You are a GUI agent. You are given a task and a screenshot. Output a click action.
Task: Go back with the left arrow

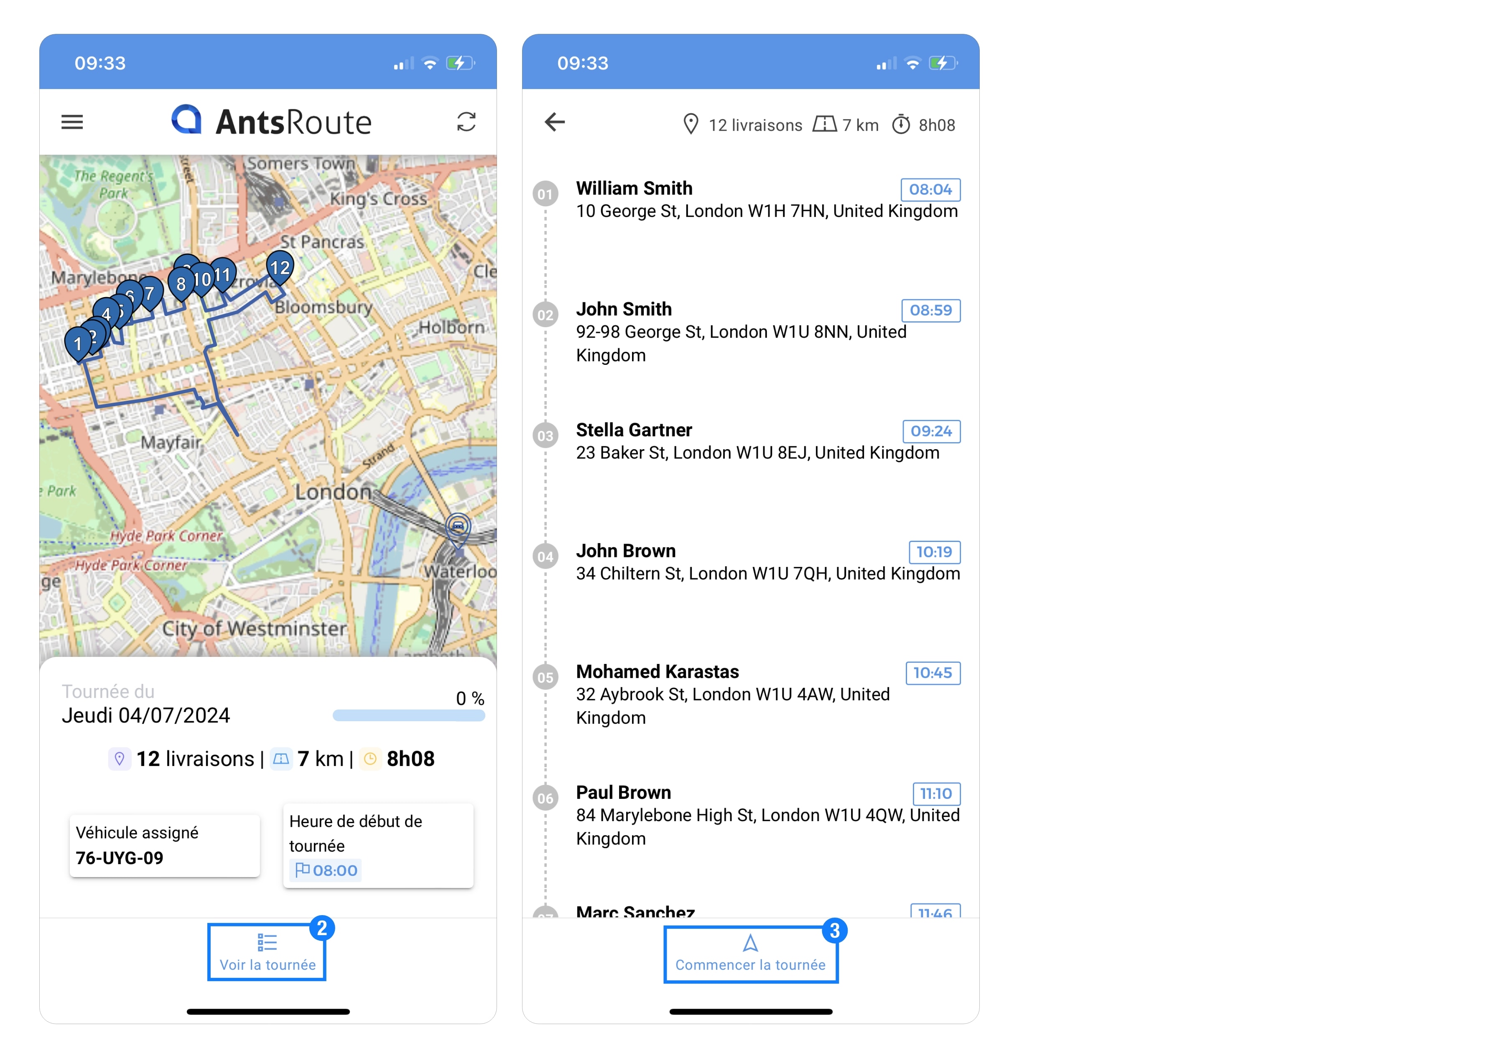554,122
